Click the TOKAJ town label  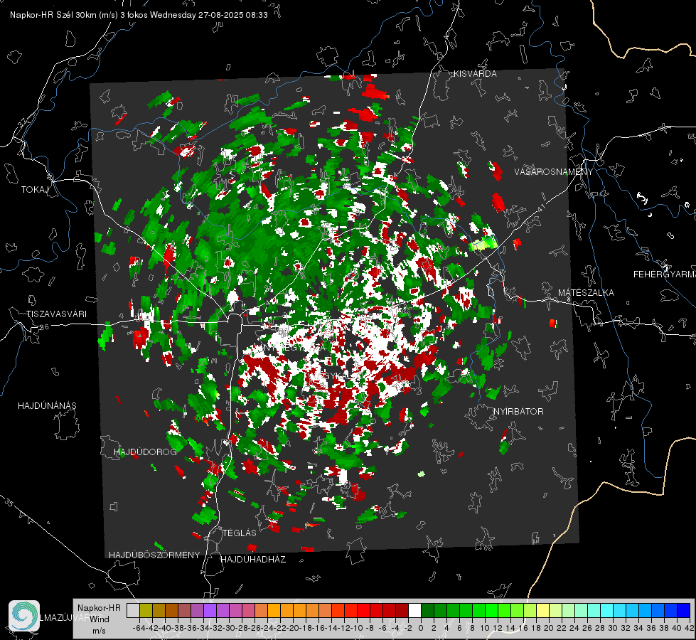(x=35, y=190)
